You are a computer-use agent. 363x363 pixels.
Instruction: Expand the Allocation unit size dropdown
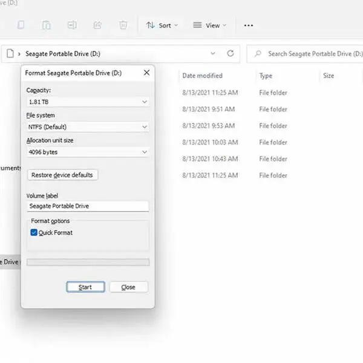[87, 152]
